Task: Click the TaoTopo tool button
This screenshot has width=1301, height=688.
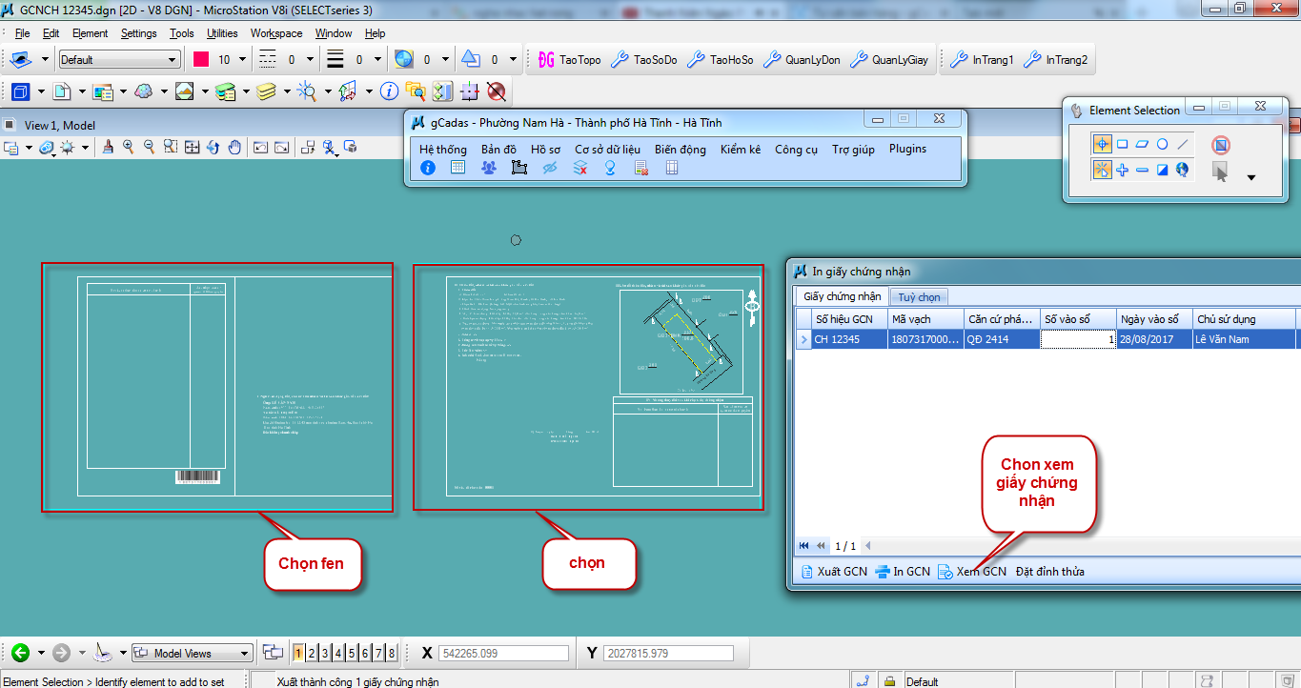Action: [x=569, y=60]
